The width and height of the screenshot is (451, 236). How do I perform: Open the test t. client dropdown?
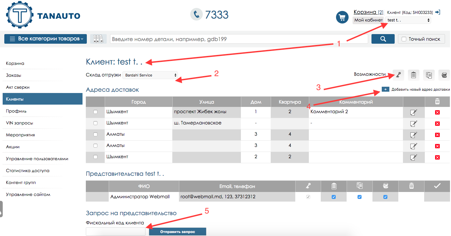coord(408,20)
